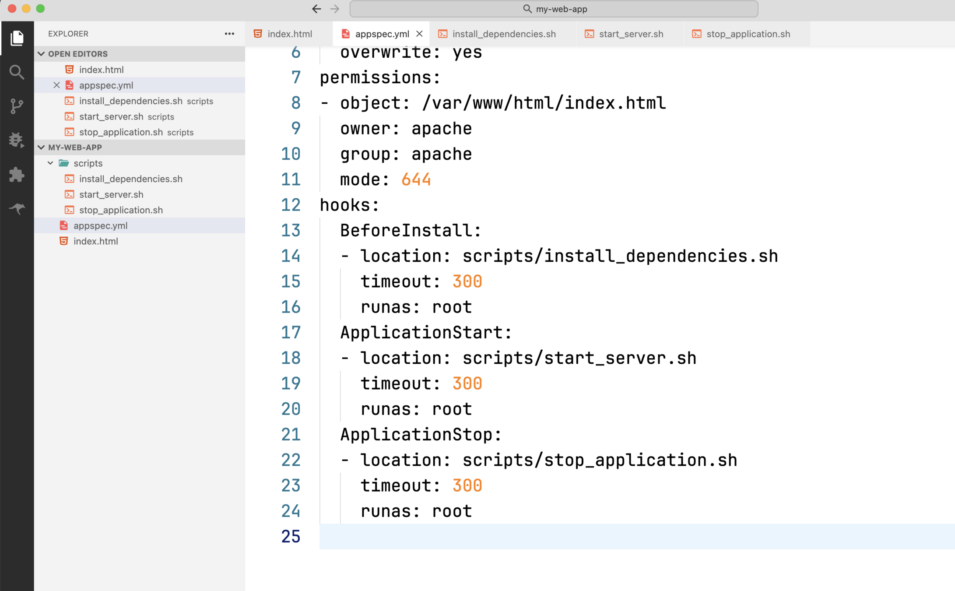The width and height of the screenshot is (955, 591).
Task: Open the Explorer files icon in activity bar
Action: click(17, 38)
